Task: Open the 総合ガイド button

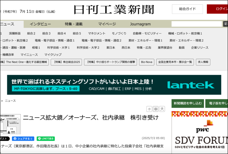Action: point(187,9)
